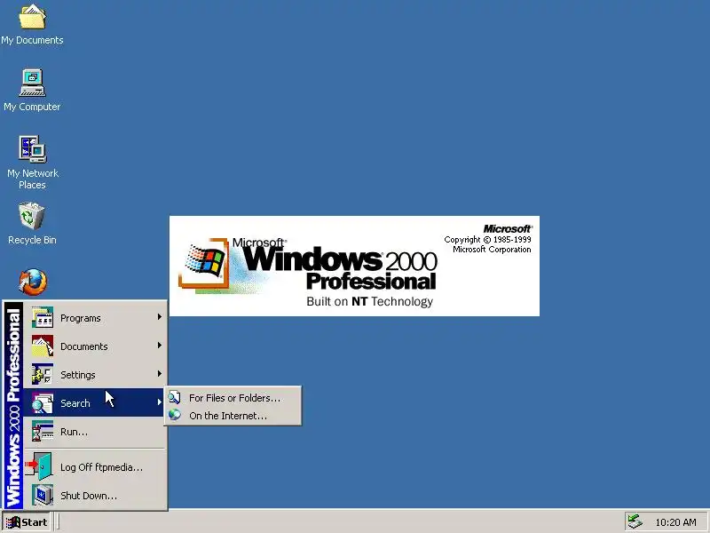Viewport: 710px width, 533px height.
Task: Click the Programs folder icon in Start menu
Action: (43, 317)
